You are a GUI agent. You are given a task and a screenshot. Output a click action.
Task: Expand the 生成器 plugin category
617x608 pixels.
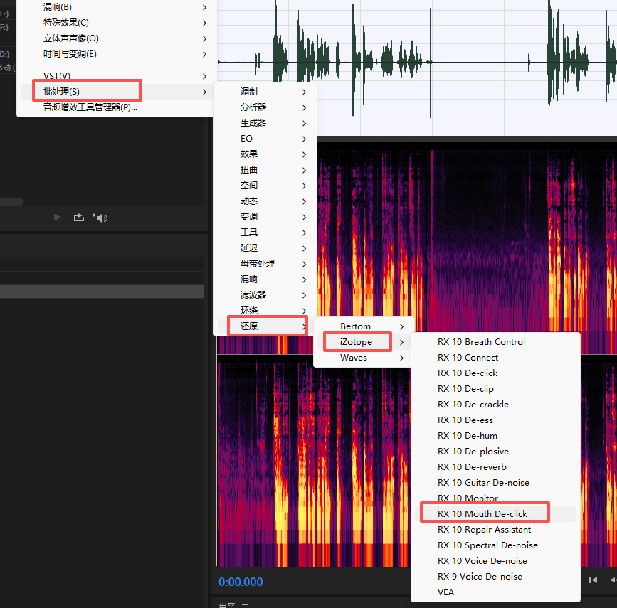point(265,123)
